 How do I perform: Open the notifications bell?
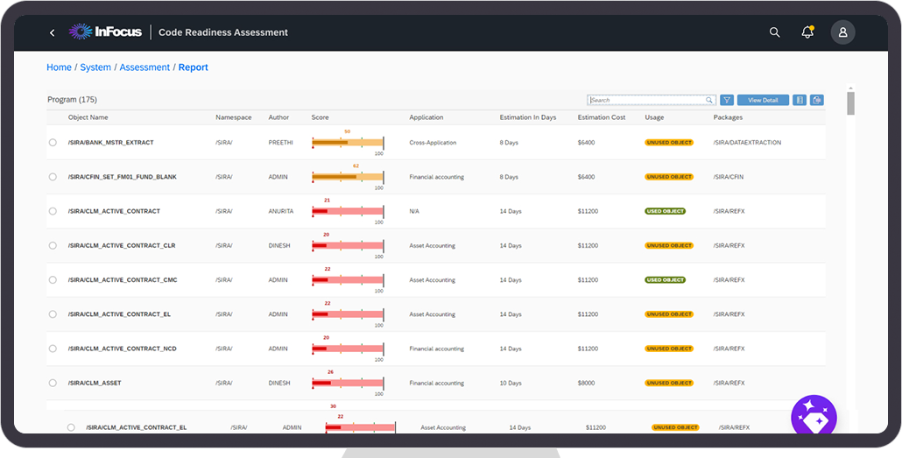[807, 32]
